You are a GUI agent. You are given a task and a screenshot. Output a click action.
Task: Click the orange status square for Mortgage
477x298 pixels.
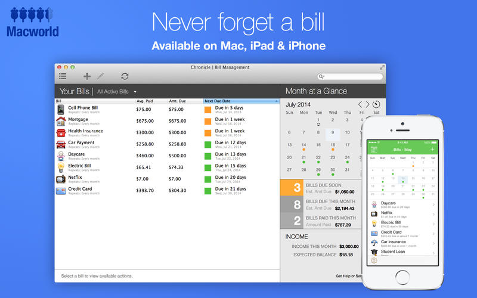click(207, 122)
